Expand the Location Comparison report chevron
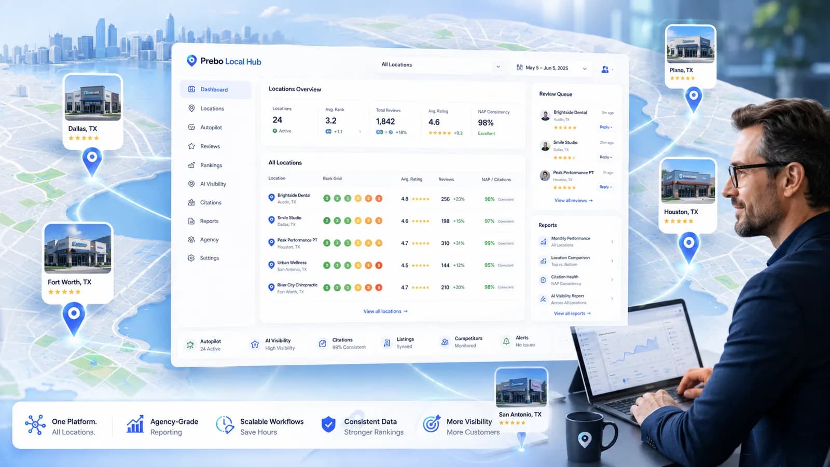Image resolution: width=830 pixels, height=467 pixels. pyautogui.click(x=612, y=261)
